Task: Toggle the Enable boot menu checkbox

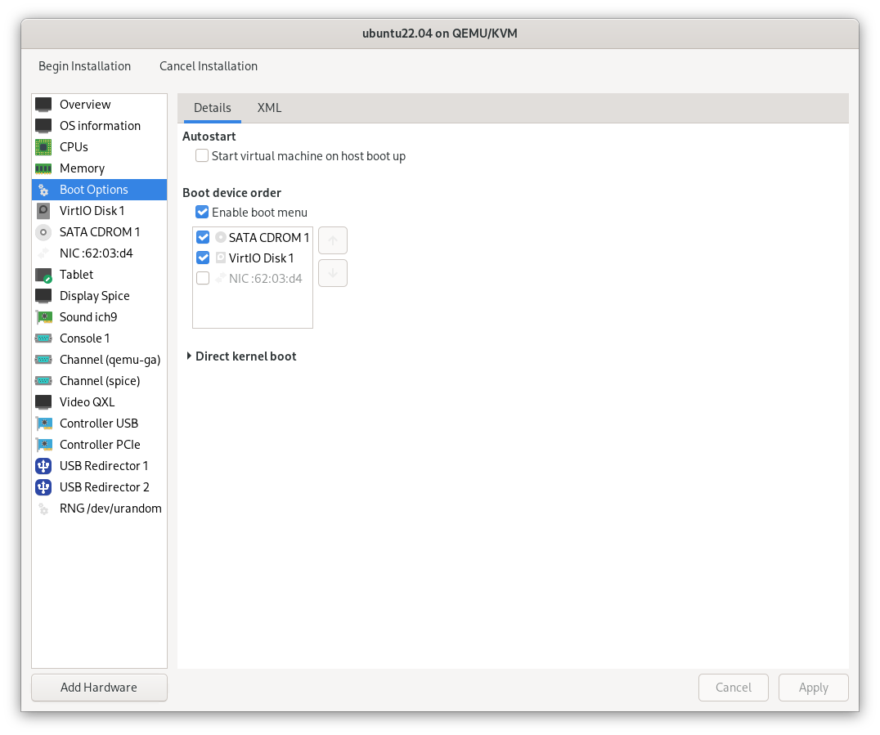Action: [202, 212]
